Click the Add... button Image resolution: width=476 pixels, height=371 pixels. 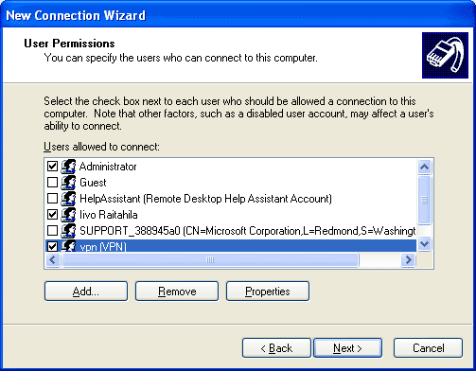pos(86,291)
